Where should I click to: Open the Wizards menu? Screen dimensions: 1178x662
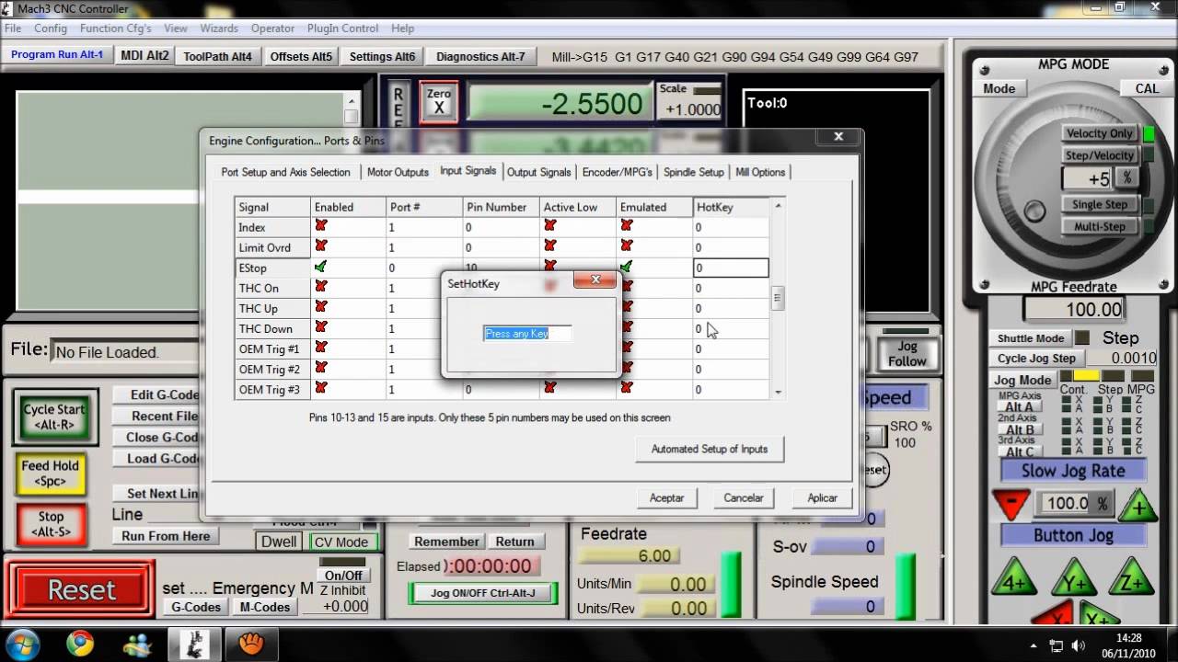pos(219,29)
